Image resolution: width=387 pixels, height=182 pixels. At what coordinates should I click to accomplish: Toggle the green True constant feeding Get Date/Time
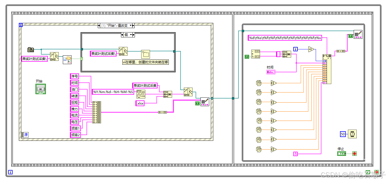247,56
